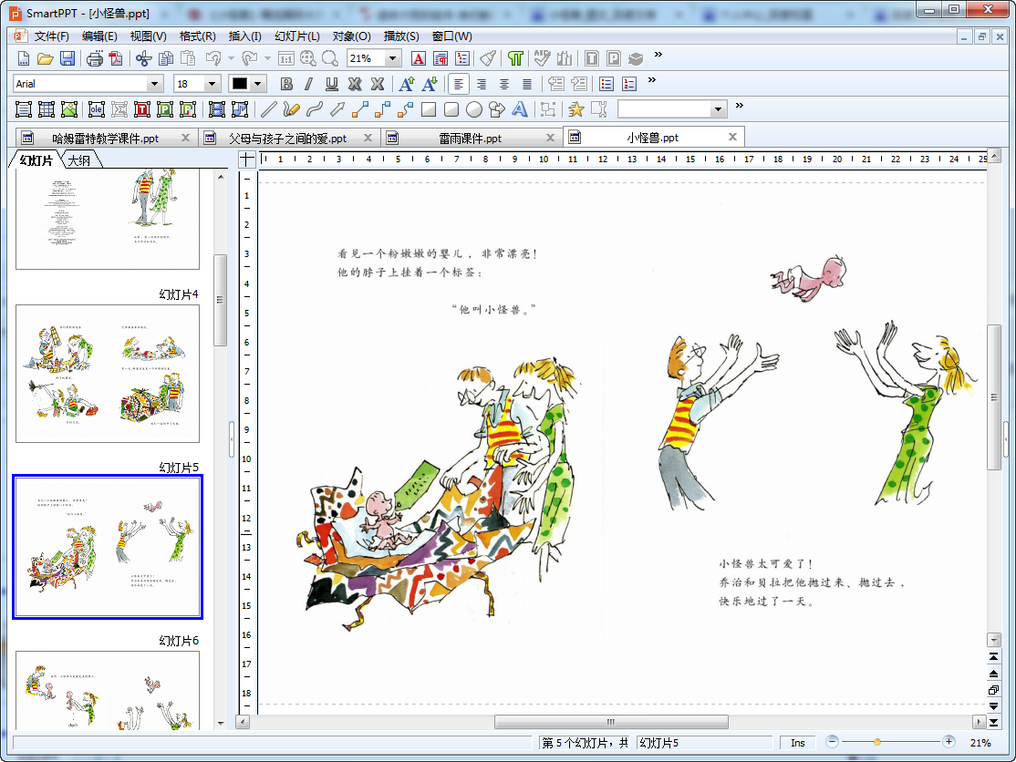
Task: Open the 幻灯片(L) menu
Action: 297,36
